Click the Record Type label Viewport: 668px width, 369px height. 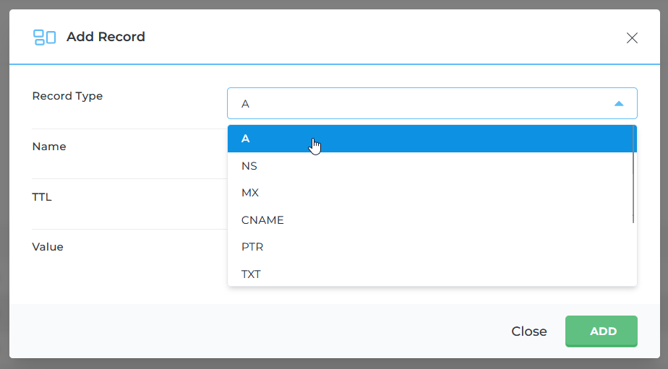[x=67, y=96]
